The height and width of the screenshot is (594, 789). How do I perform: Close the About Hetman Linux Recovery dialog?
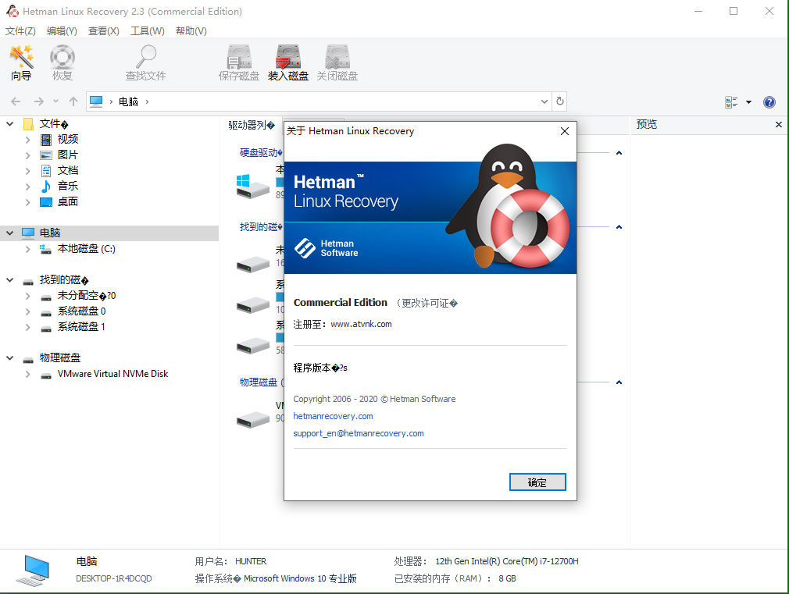(x=565, y=131)
